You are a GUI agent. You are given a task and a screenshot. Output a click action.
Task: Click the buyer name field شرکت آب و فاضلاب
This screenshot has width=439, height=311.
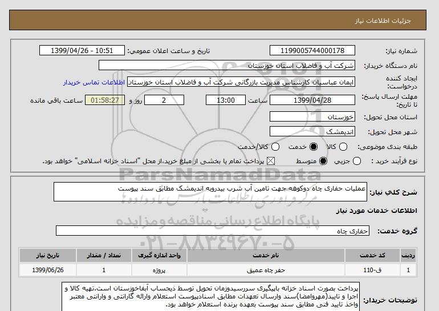[227, 65]
